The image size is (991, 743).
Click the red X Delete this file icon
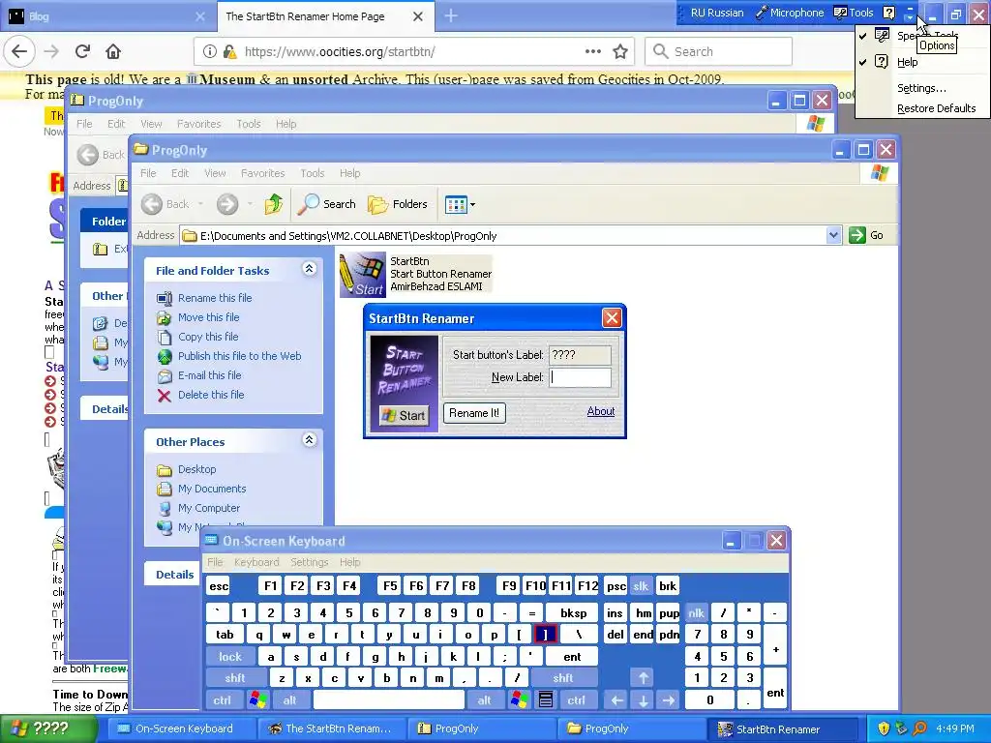point(165,396)
